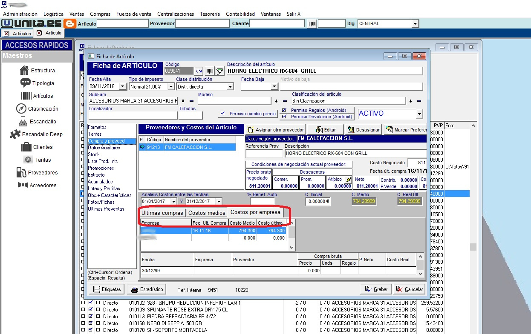Open the Fecha Alta date dropdown
This screenshot has height=334, width=531.
[123, 87]
